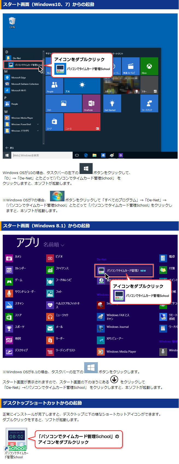Screen dimensions: 179x464
Task: Open the 地図 maps app
Action: pos(13,340)
